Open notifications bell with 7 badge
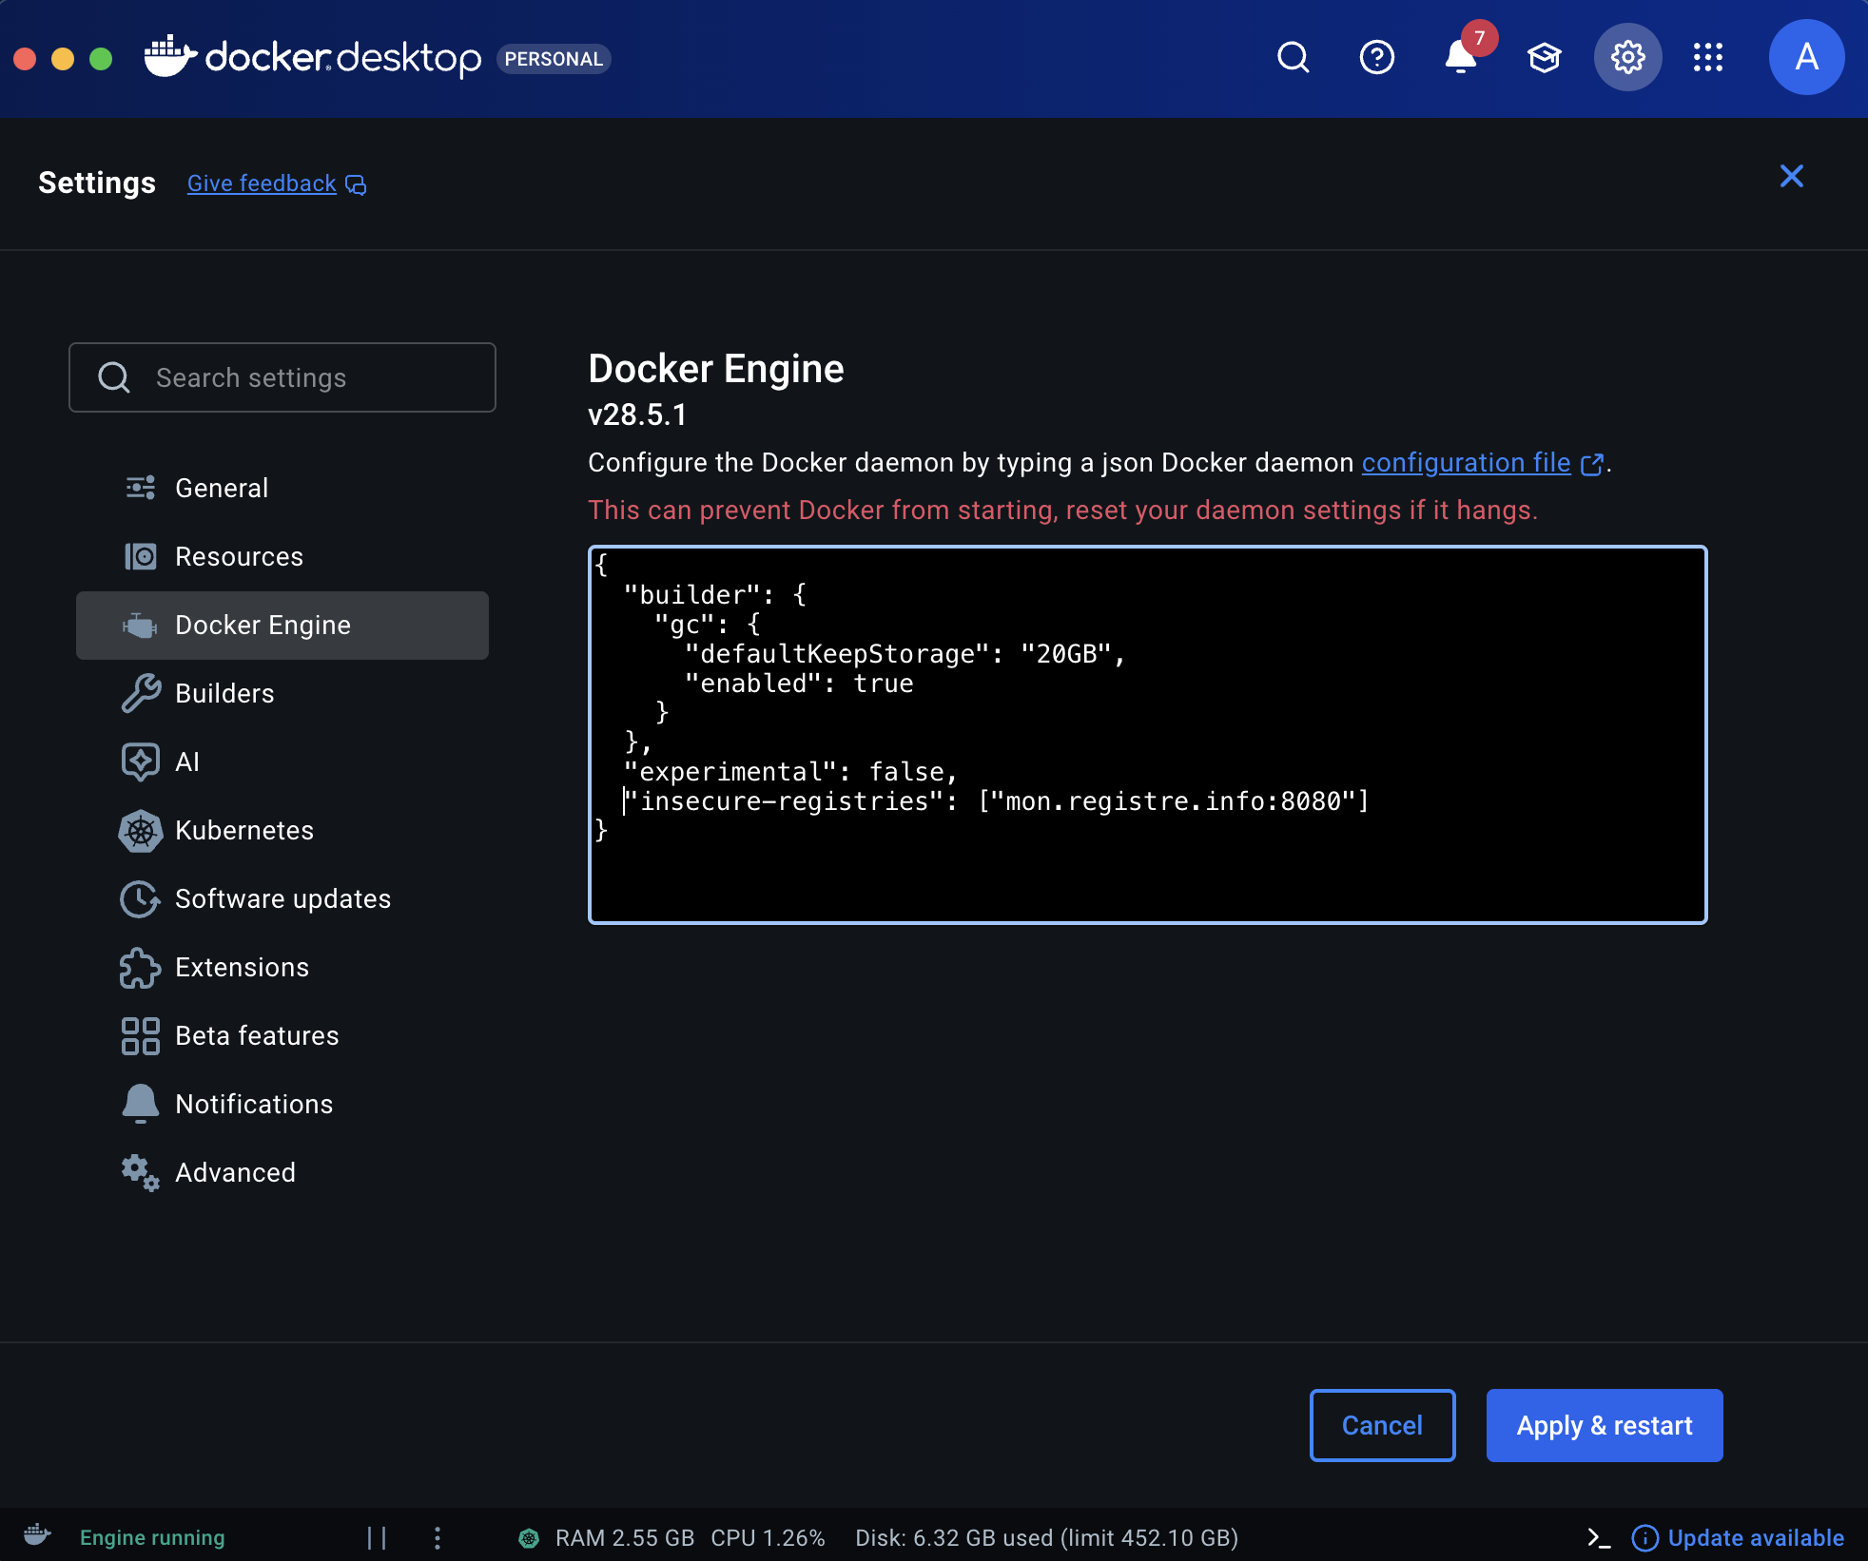Viewport: 1868px width, 1561px height. click(x=1460, y=58)
